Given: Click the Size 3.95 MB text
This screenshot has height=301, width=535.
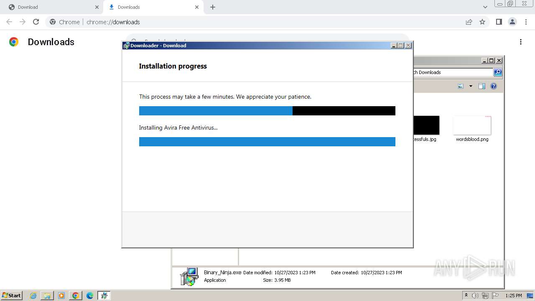Looking at the screenshot, I should click(277, 280).
